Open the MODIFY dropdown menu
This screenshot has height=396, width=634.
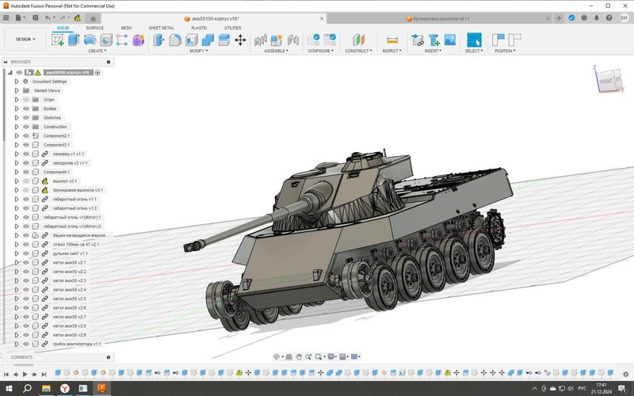tap(199, 51)
